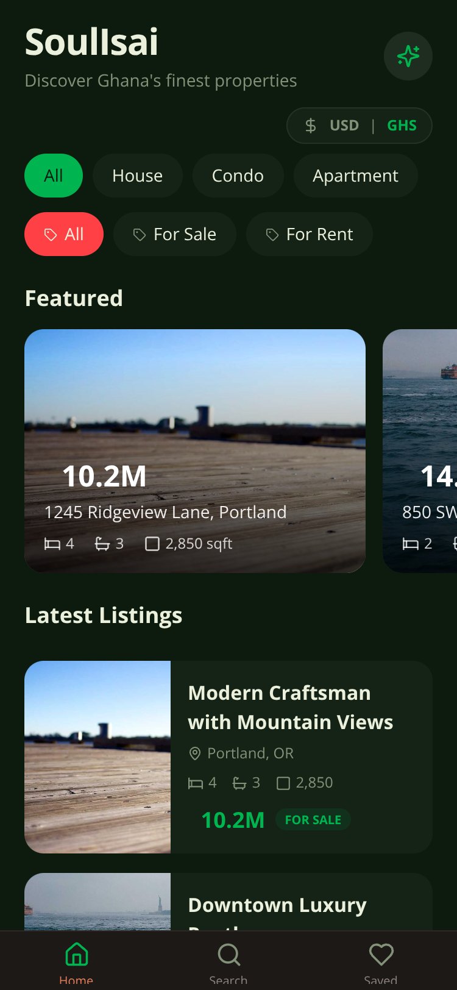Image resolution: width=457 pixels, height=990 pixels.
Task: Click the tag icon in For Sale chip
Action: (140, 235)
